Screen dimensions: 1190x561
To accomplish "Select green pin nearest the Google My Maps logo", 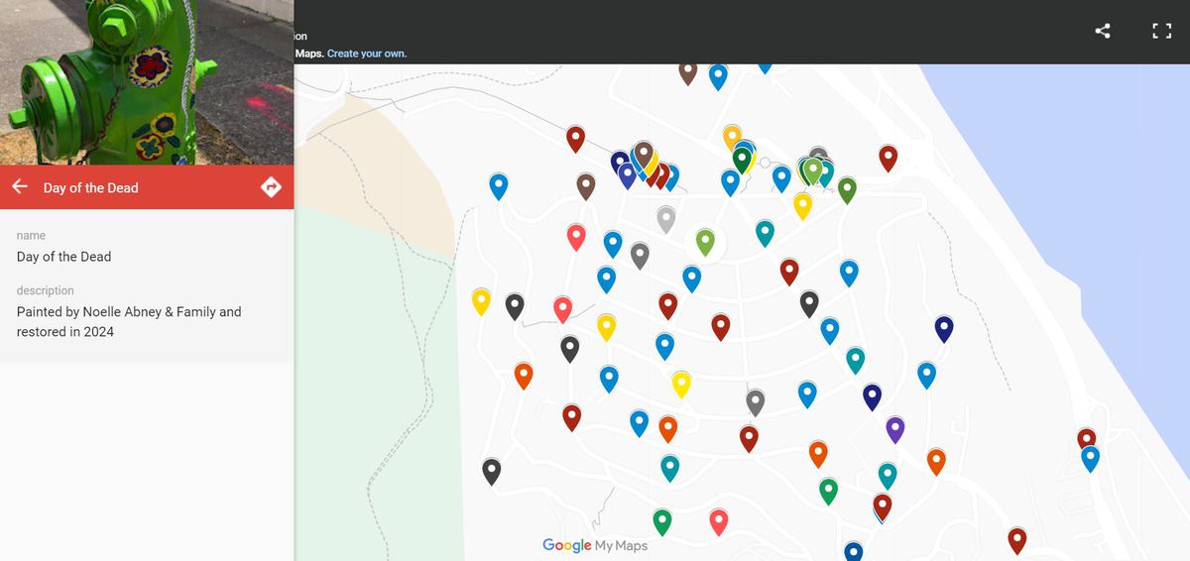I will click(661, 520).
